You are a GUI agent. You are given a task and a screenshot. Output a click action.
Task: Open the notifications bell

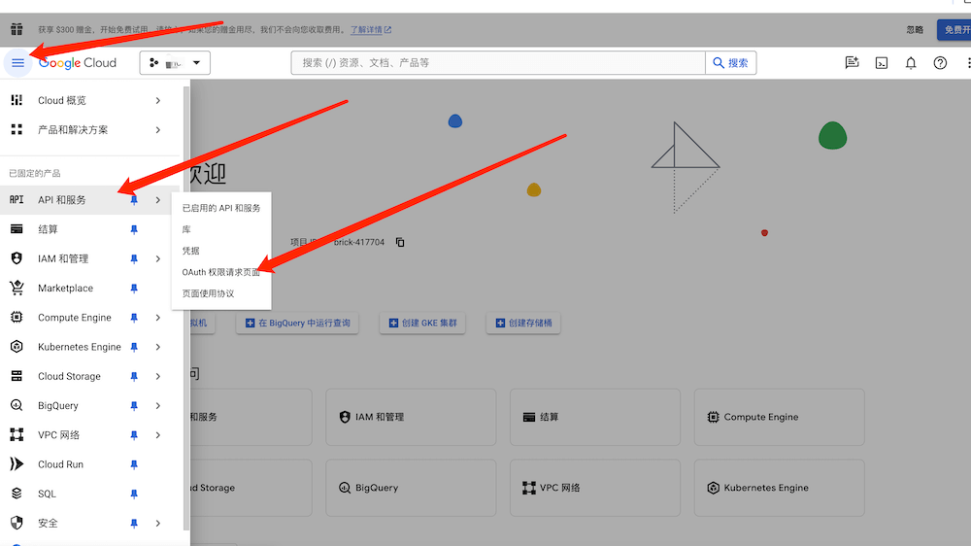coord(911,63)
